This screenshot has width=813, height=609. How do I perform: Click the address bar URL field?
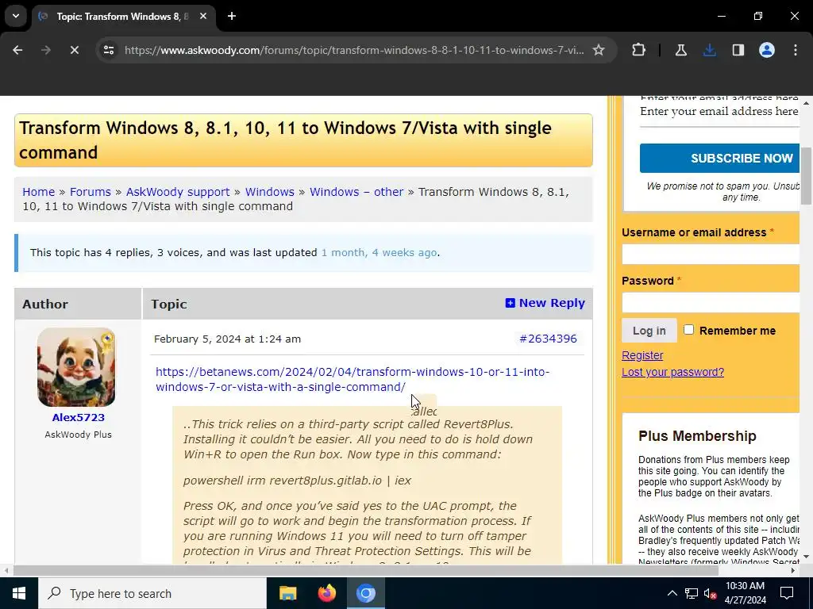354,50
